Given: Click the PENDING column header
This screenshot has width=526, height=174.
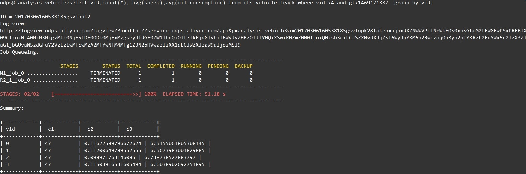Looking at the screenshot, I should coord(218,66).
